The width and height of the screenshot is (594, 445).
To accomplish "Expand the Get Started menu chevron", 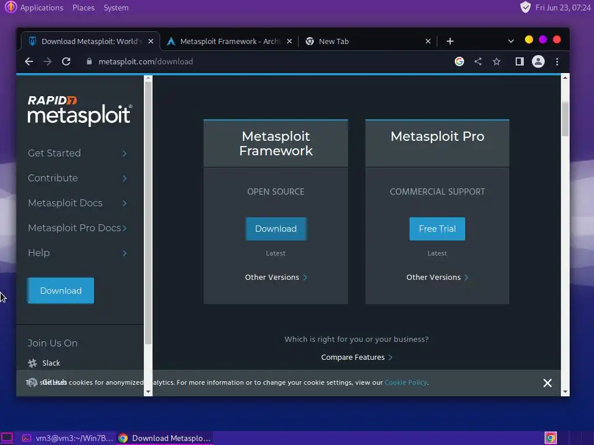I will coord(125,153).
